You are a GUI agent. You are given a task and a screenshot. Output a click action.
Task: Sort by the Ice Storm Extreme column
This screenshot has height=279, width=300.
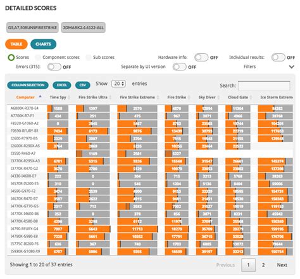pos(277,97)
